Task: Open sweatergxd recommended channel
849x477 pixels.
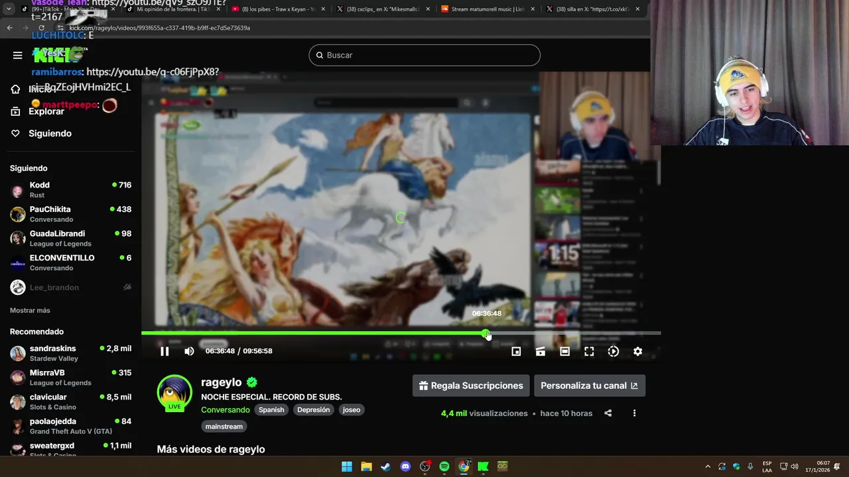Action: [70, 449]
